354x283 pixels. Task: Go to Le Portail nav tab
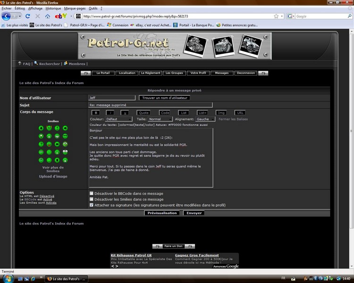(x=103, y=73)
